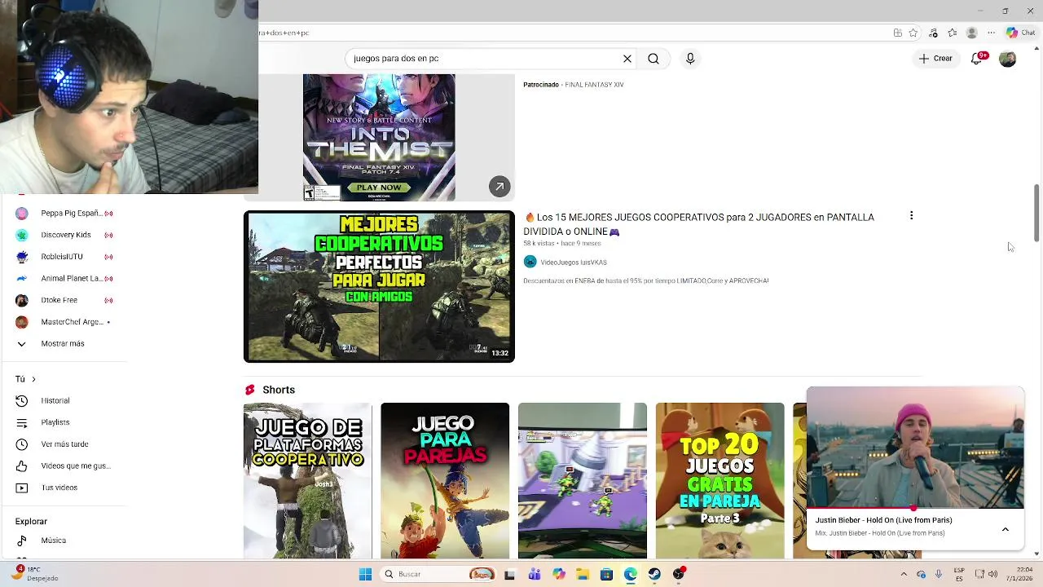Click the browser favorites star in address bar

[x=913, y=33]
